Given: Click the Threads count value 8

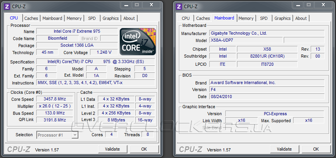Looking at the screenshot, I should click(x=147, y=135).
